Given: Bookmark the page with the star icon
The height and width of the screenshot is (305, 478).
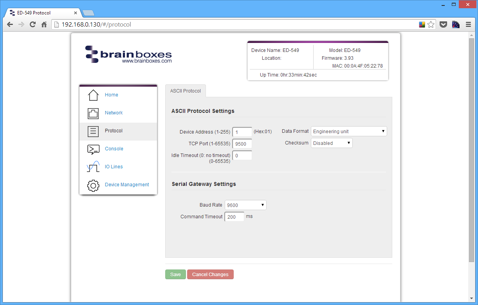Looking at the screenshot, I should 431,24.
